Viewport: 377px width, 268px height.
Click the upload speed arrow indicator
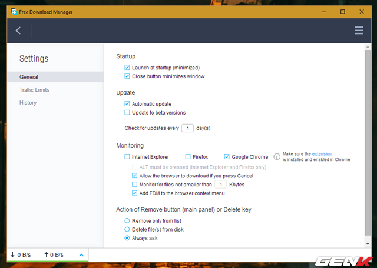pyautogui.click(x=47, y=254)
